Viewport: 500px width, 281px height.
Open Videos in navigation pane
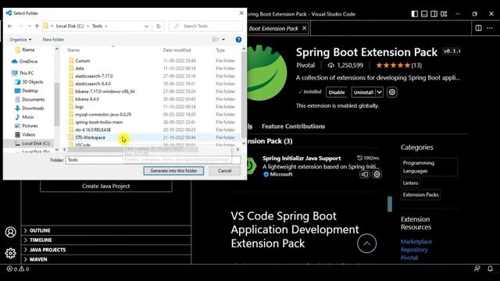point(28,134)
